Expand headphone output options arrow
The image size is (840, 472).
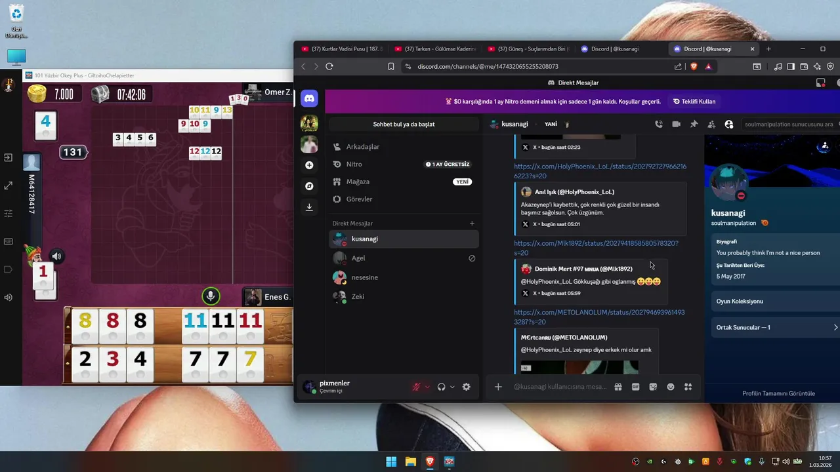pyautogui.click(x=452, y=387)
